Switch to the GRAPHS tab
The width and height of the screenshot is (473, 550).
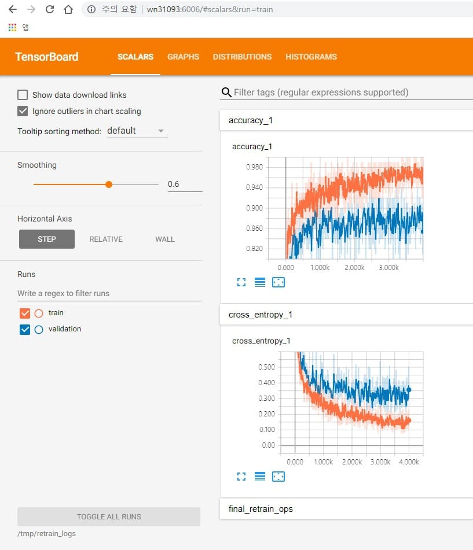[x=183, y=57]
